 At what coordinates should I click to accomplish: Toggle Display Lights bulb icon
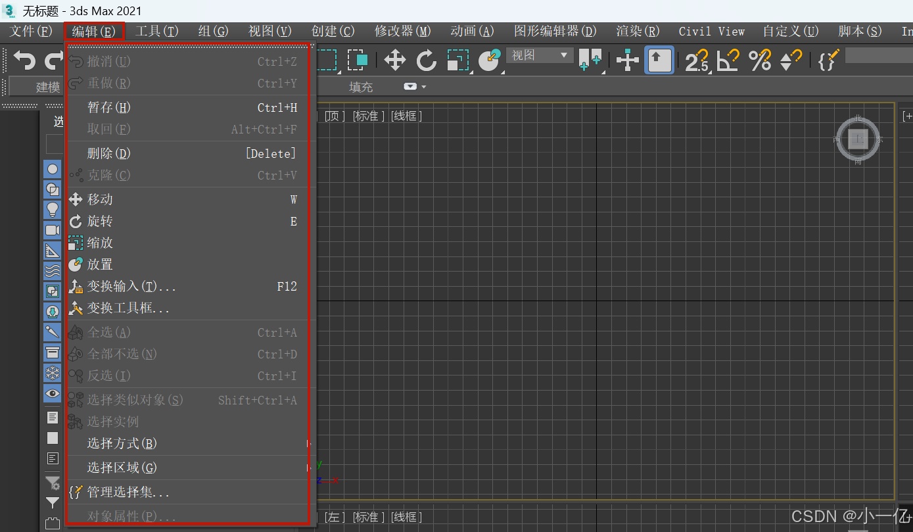click(53, 209)
